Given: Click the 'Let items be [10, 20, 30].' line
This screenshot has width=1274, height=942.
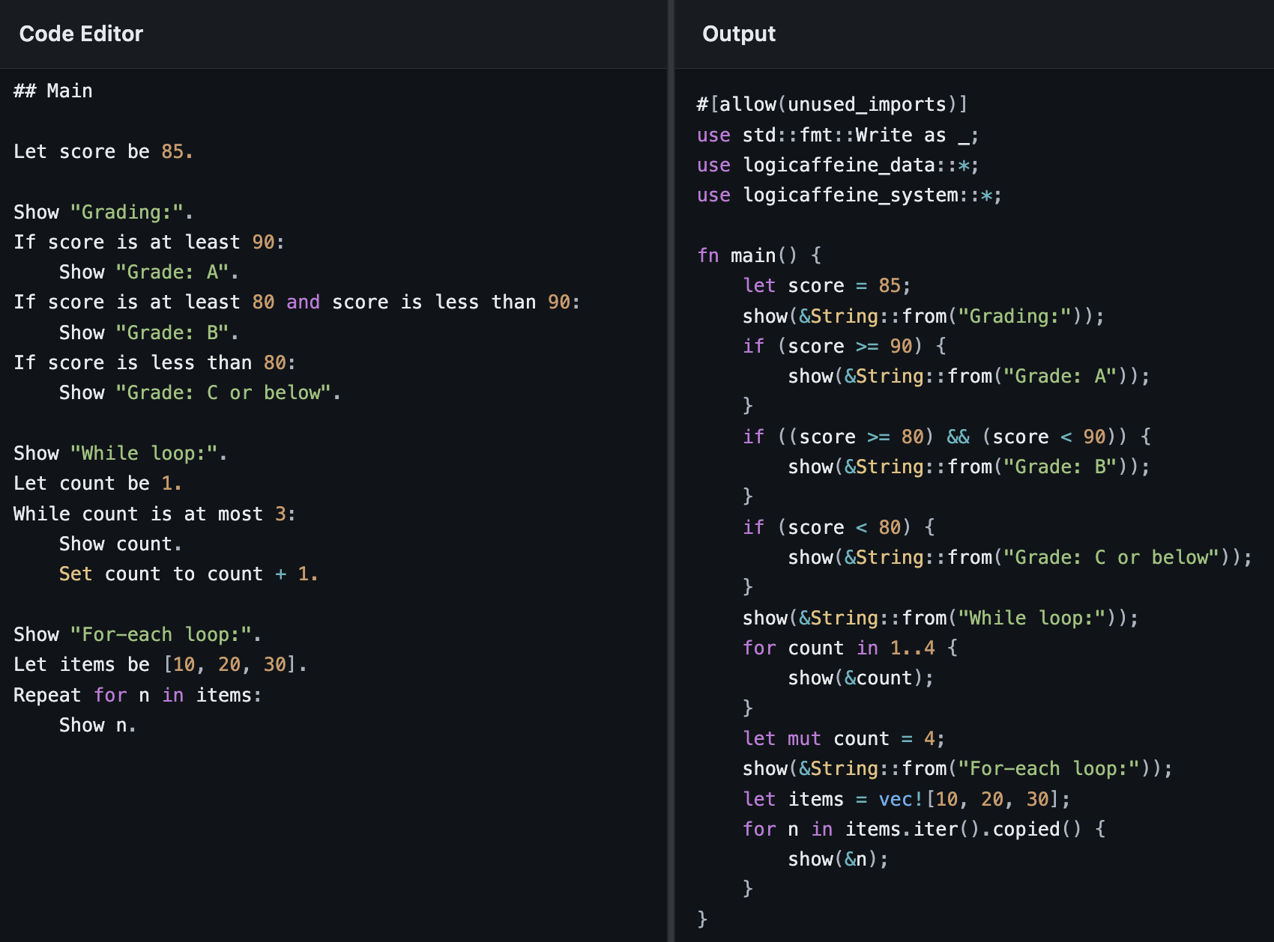Looking at the screenshot, I should [160, 664].
